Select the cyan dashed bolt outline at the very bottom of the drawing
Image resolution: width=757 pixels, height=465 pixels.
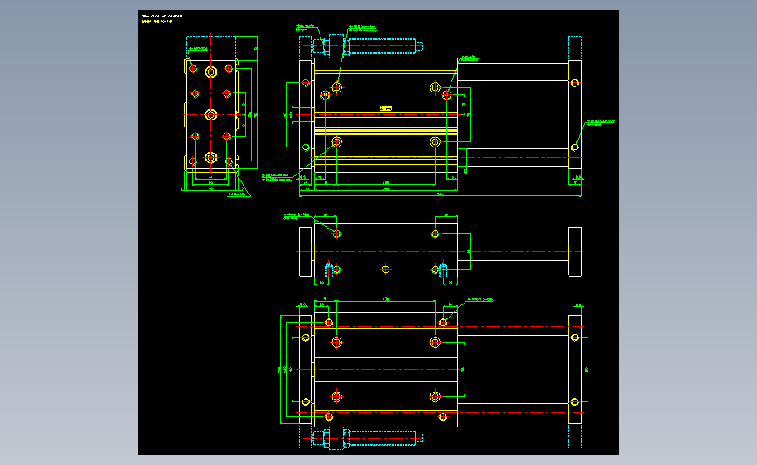(x=368, y=439)
